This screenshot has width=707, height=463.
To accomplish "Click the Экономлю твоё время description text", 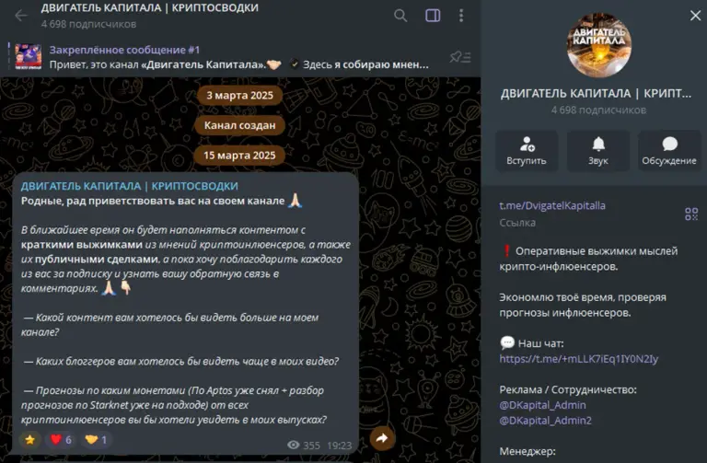I will 583,305.
